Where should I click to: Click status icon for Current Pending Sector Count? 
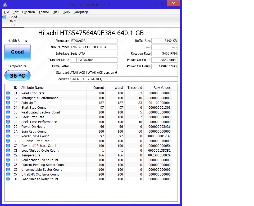(x=8, y=165)
